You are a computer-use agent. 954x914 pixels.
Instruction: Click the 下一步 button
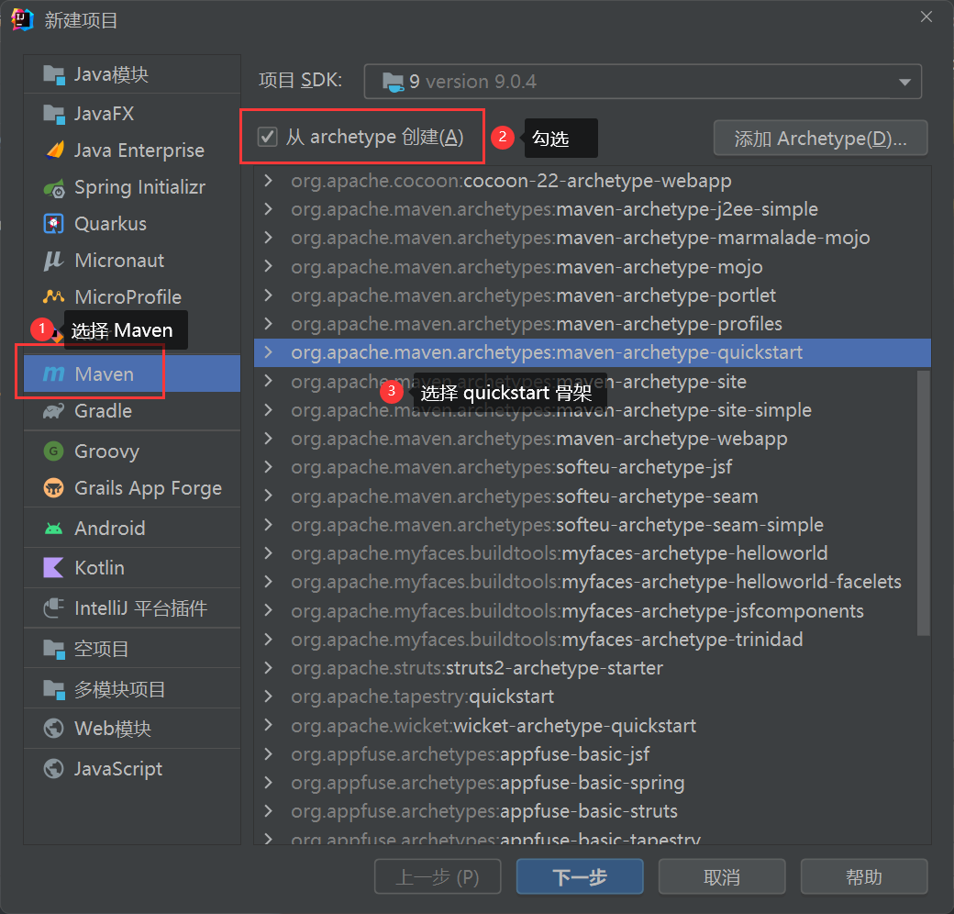pos(579,877)
